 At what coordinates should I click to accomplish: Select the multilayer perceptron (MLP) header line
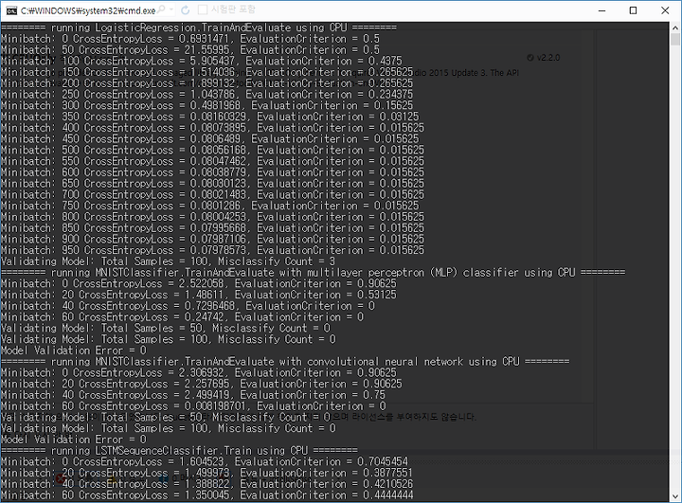[x=314, y=273]
